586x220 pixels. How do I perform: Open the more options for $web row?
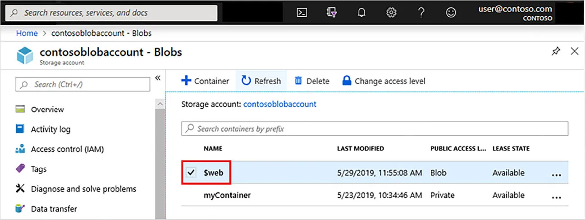[x=557, y=174]
